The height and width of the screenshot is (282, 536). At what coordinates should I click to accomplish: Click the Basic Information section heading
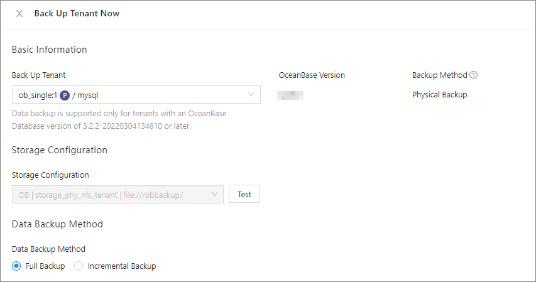(x=49, y=50)
